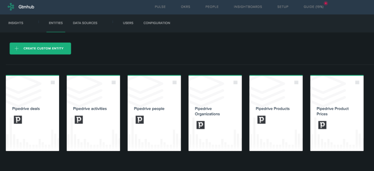Click the Pipedrive logo on Organizations card
This screenshot has height=171, width=374.
tap(201, 125)
